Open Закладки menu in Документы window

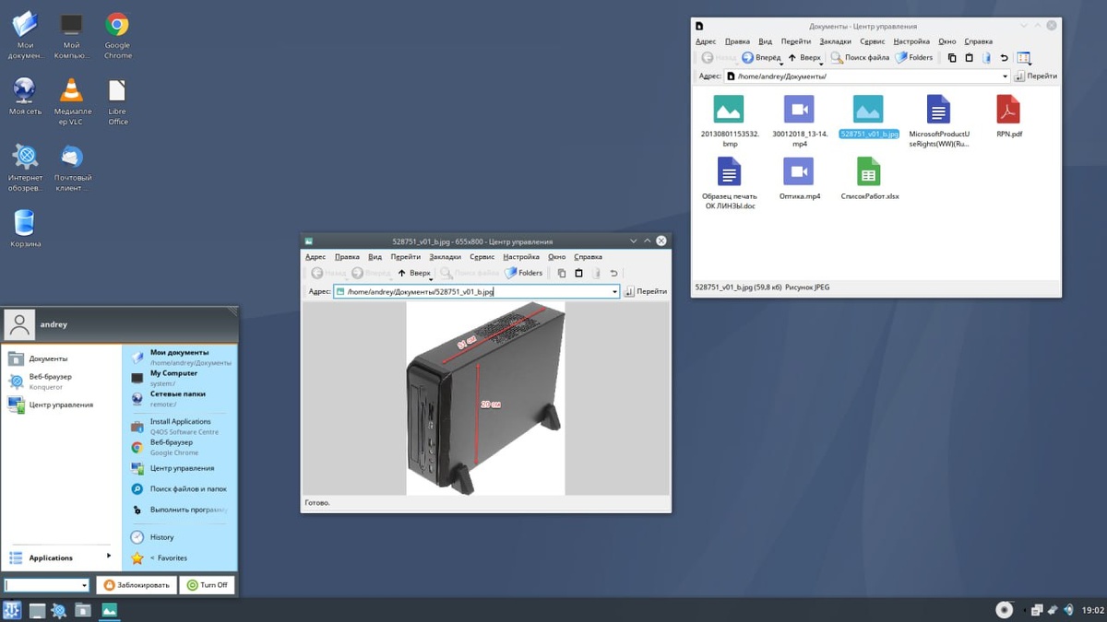click(x=835, y=41)
